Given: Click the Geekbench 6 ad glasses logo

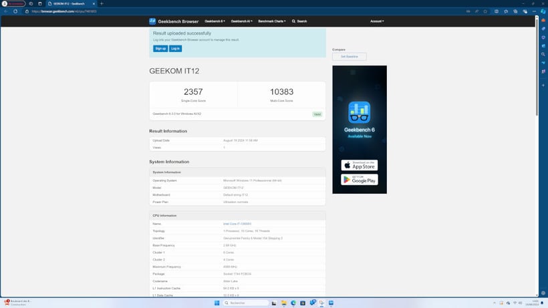Looking at the screenshot, I should click(360, 112).
